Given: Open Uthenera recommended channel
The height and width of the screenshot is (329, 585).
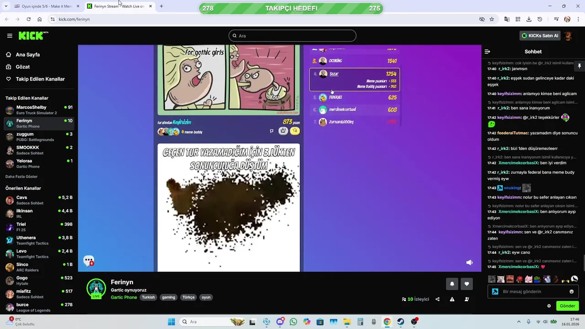Looking at the screenshot, I should pyautogui.click(x=39, y=240).
